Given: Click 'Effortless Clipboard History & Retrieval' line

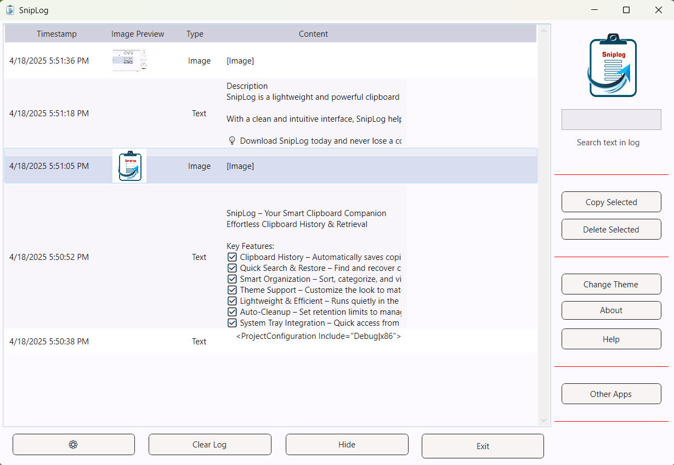Looking at the screenshot, I should [x=297, y=224].
